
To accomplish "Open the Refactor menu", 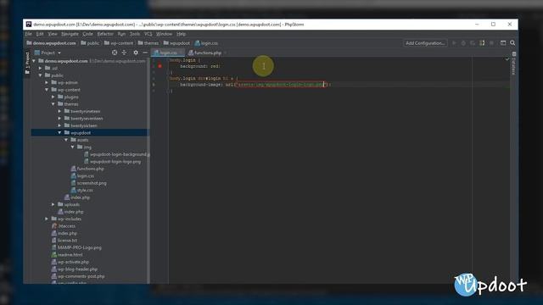I will (105, 34).
